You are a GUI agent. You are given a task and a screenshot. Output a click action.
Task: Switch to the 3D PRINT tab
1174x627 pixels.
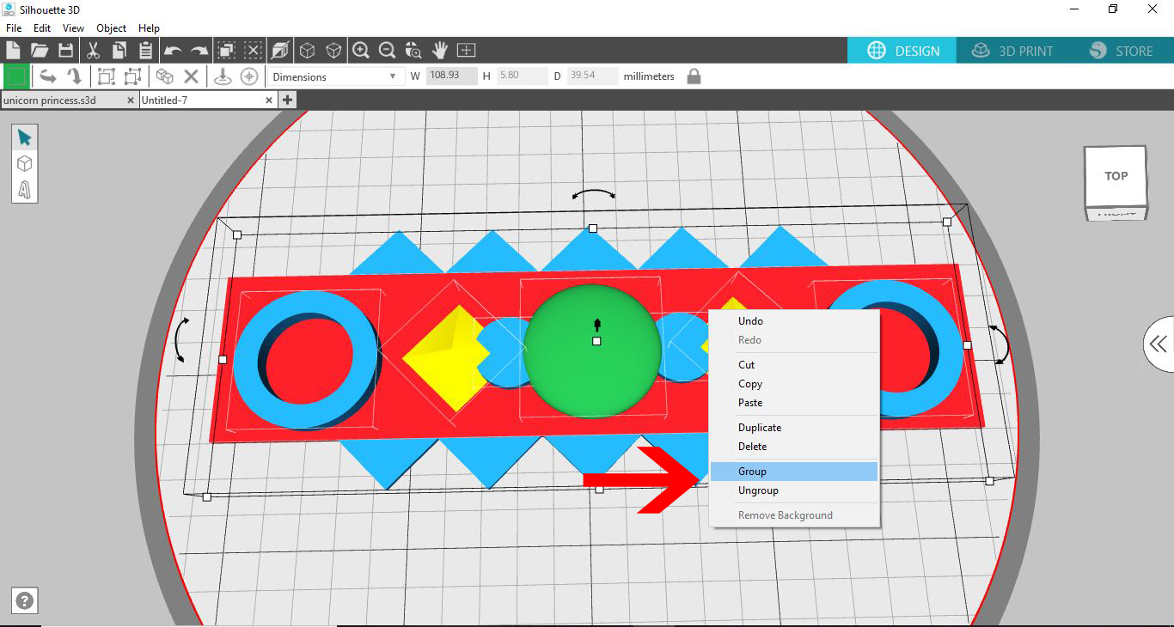(1012, 51)
